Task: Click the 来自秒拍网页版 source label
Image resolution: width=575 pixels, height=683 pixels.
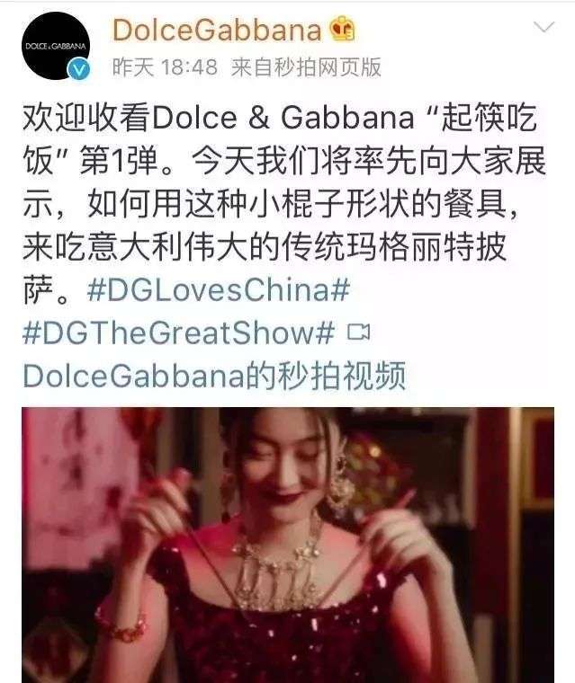Action: pyautogui.click(x=306, y=67)
